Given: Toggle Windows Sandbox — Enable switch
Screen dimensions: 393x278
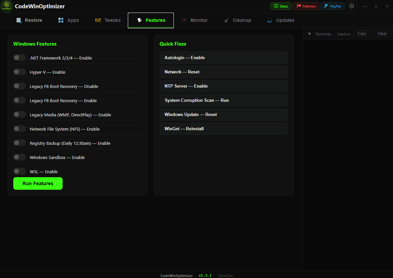Looking at the screenshot, I should pyautogui.click(x=20, y=157).
